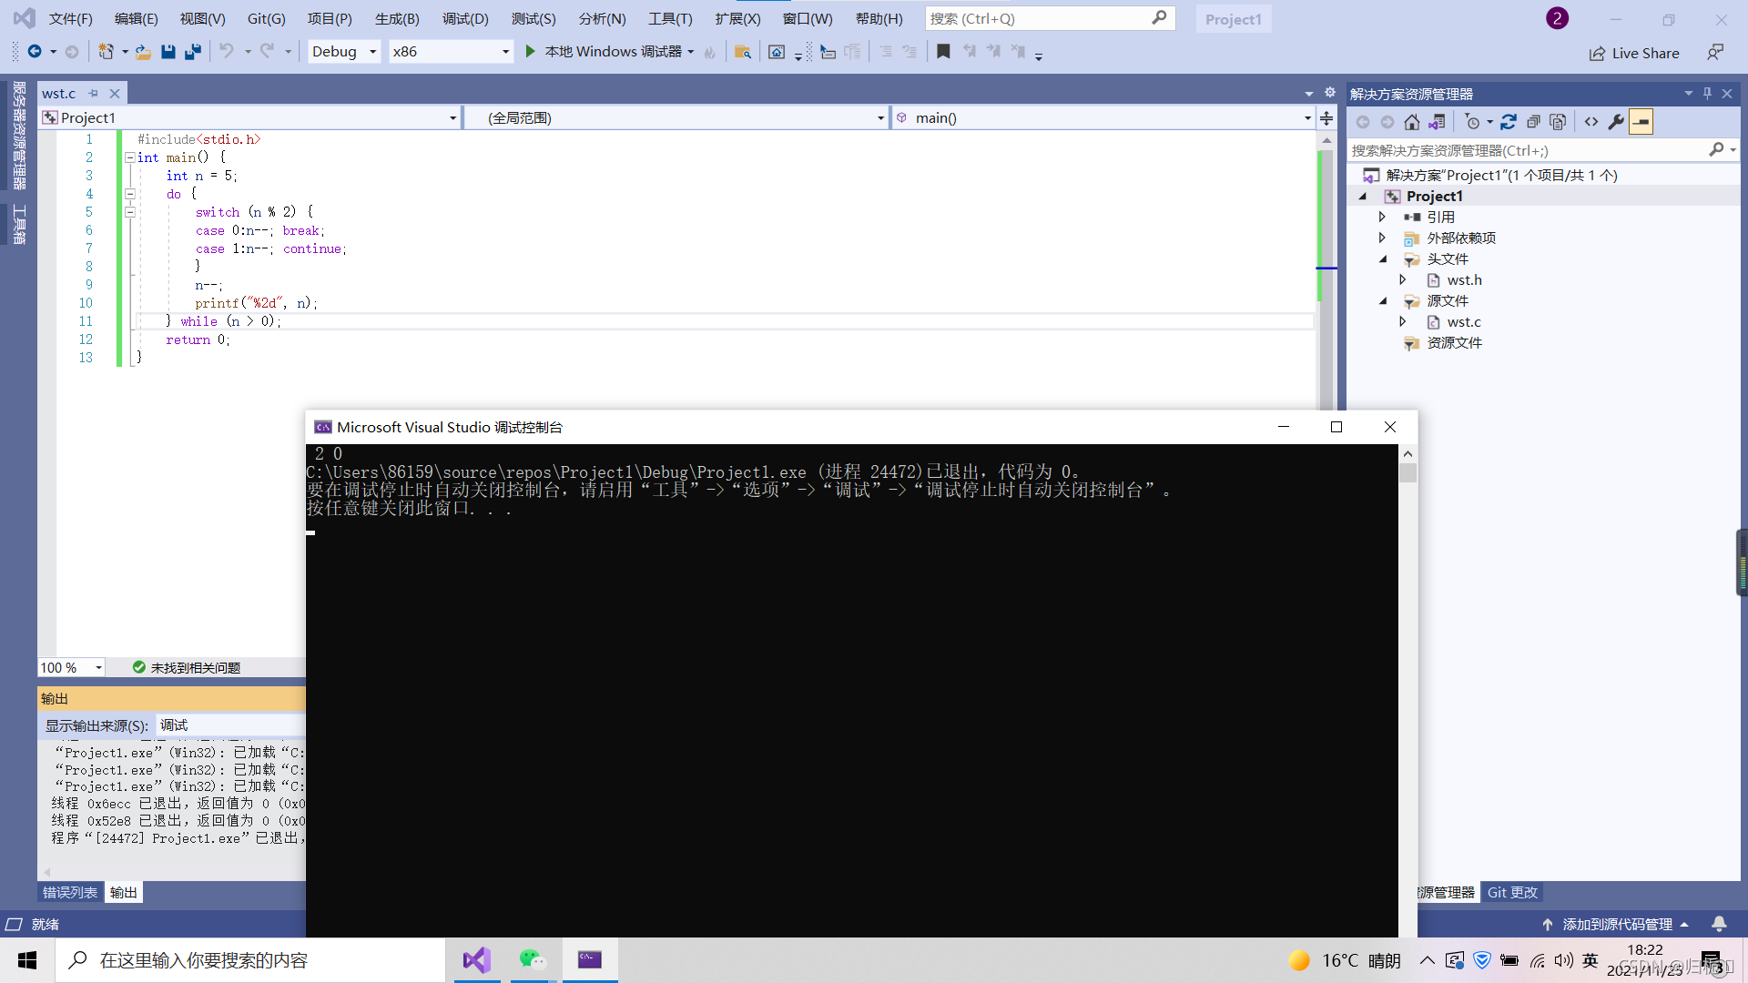
Task: Switch to the Git 更改 tab
Action: (1512, 893)
